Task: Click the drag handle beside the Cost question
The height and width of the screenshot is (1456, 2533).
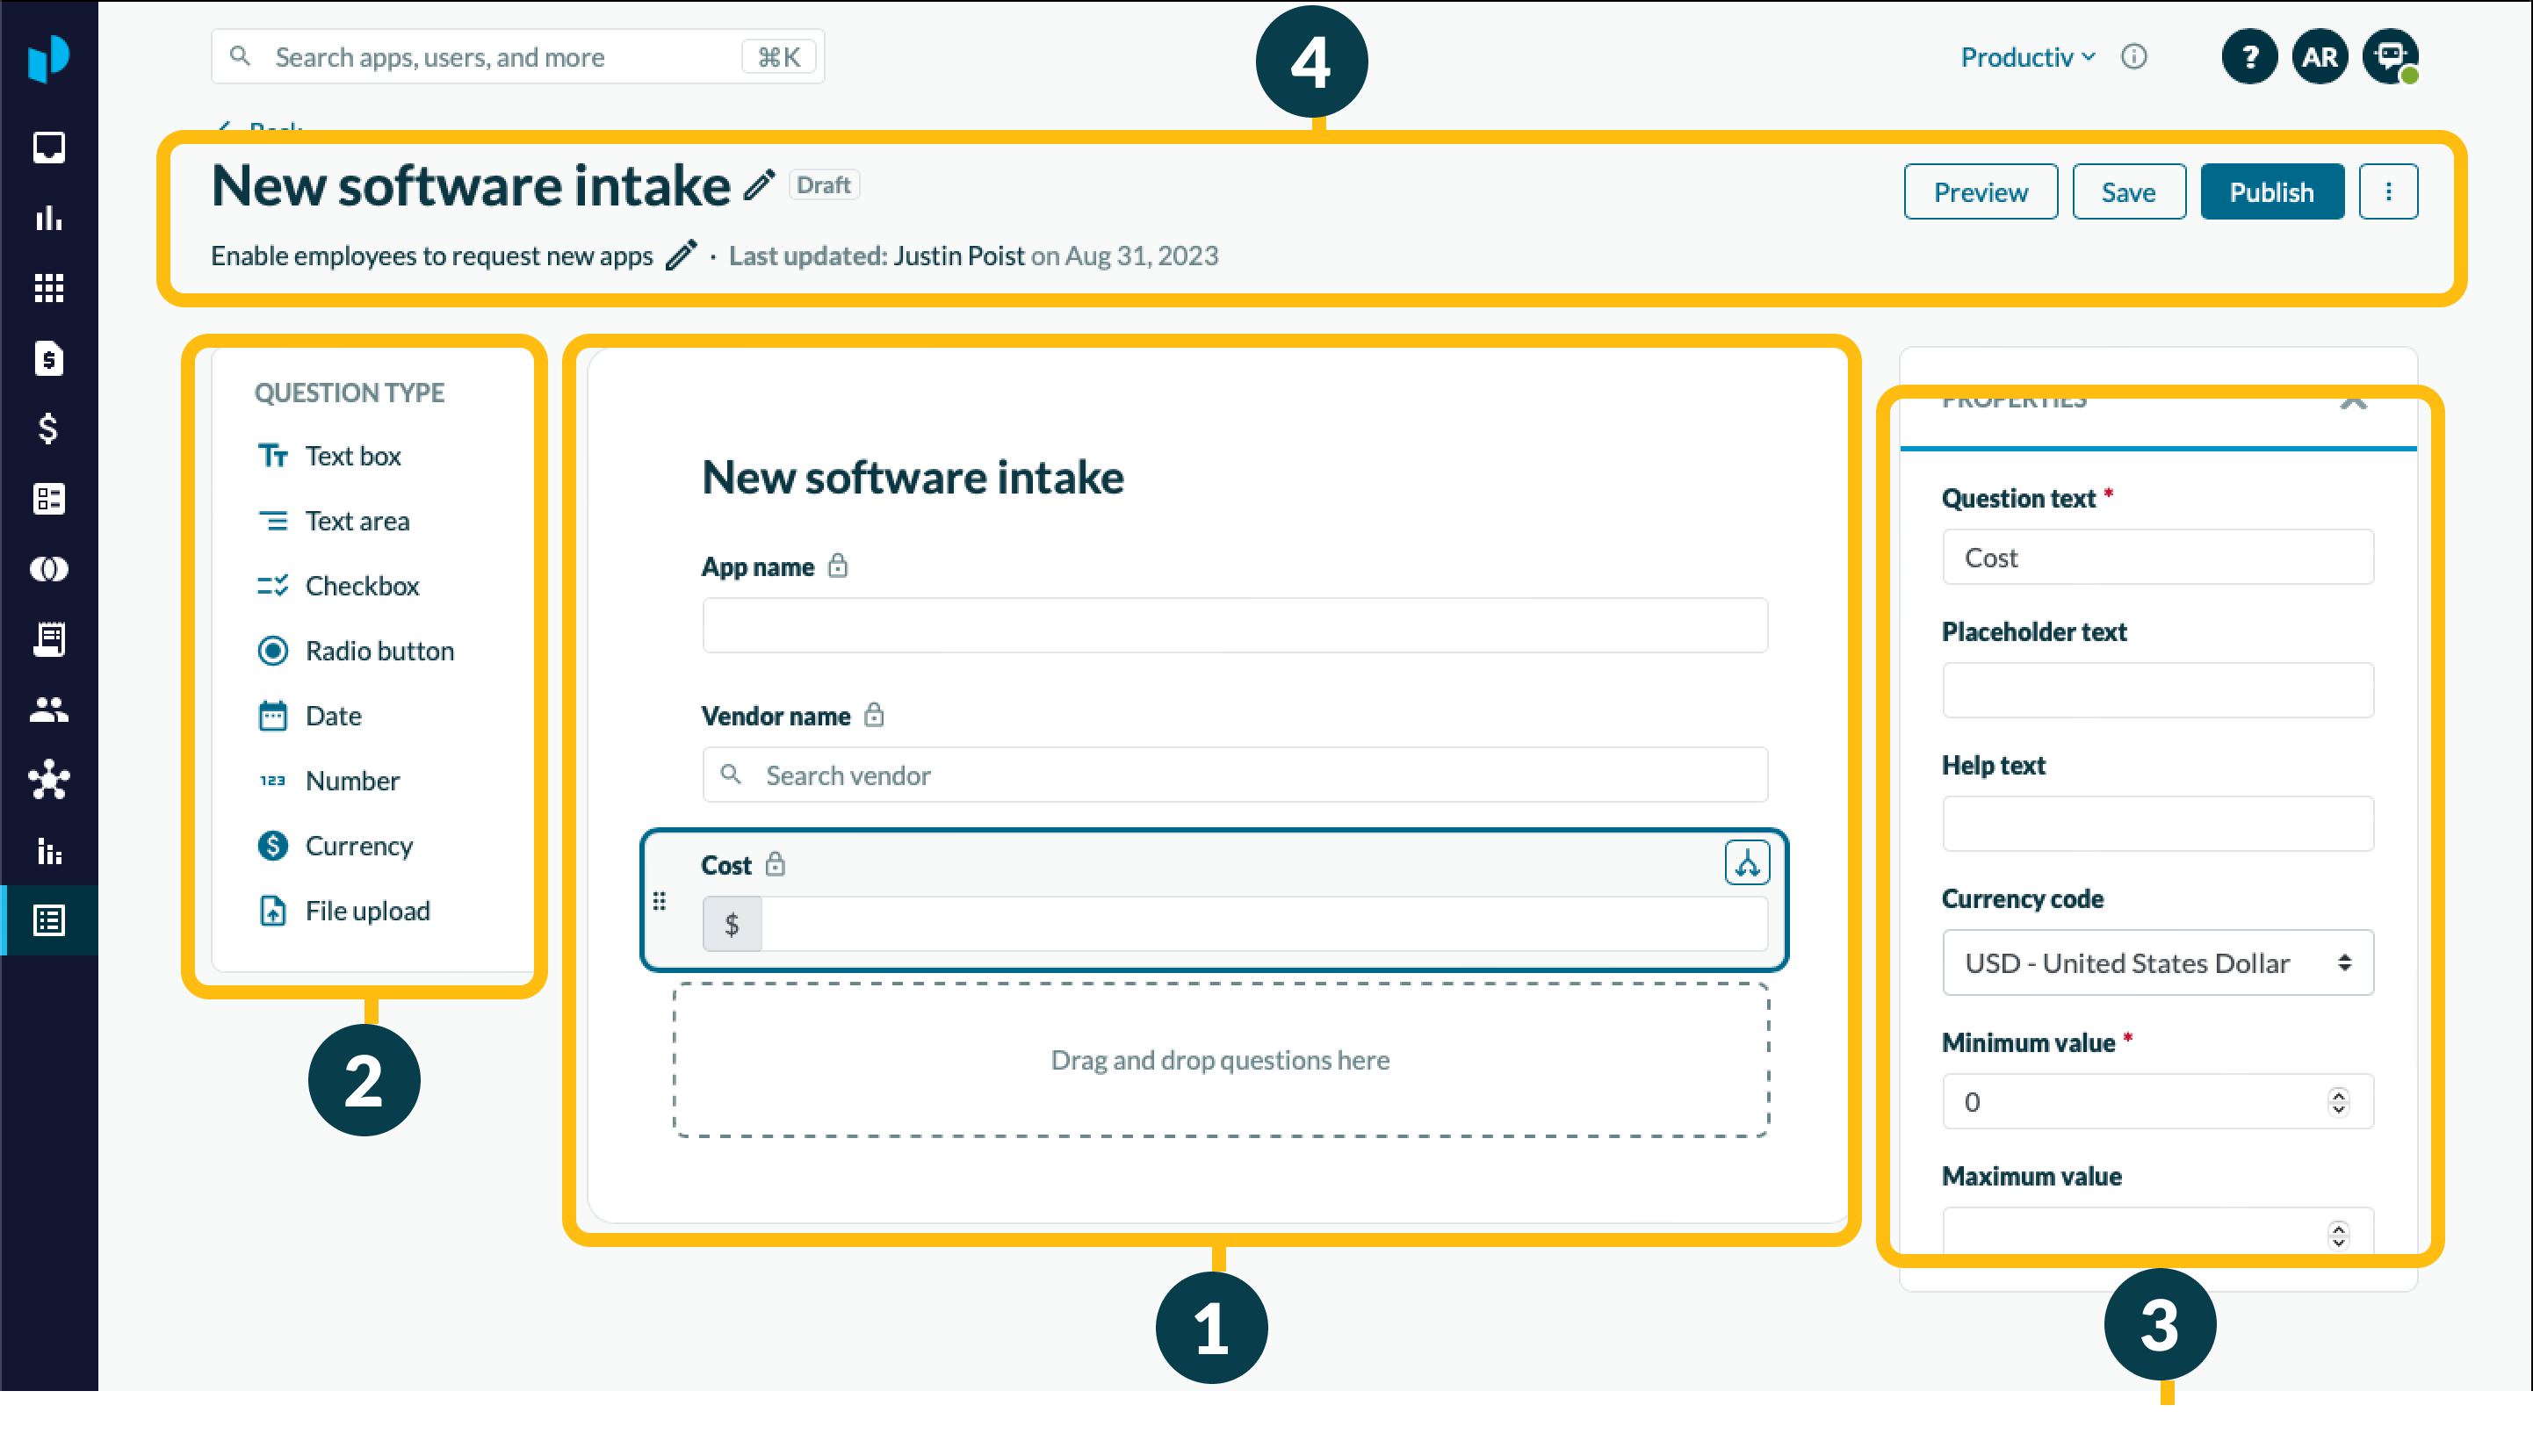Action: click(x=659, y=901)
